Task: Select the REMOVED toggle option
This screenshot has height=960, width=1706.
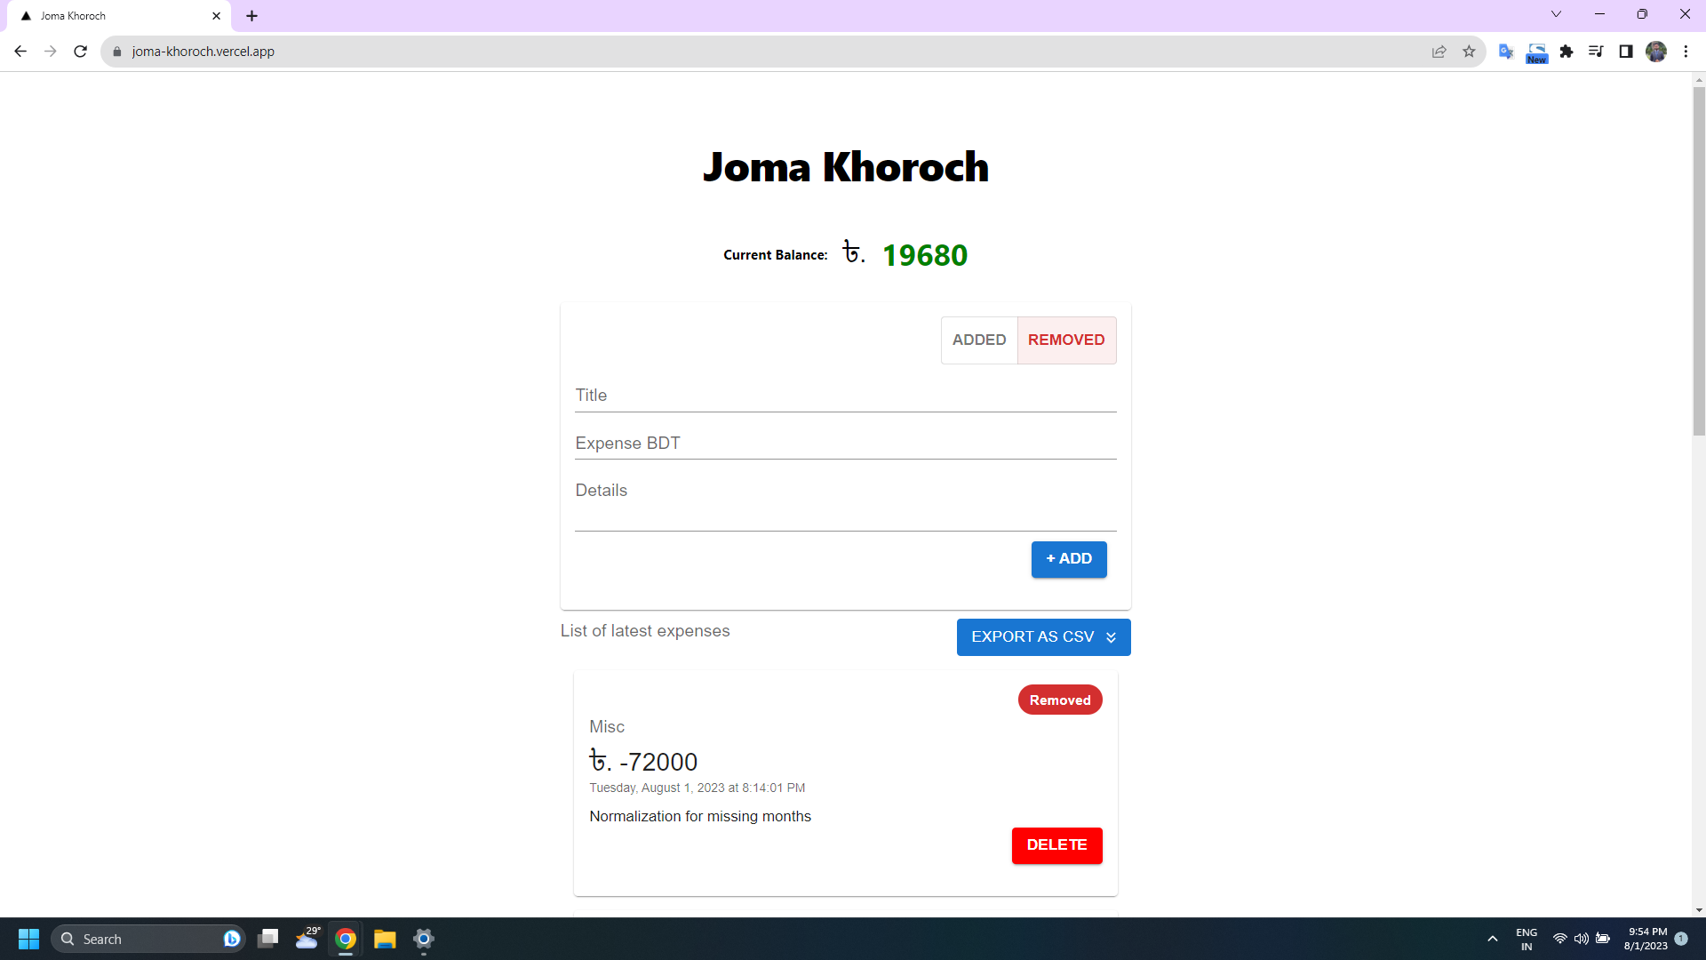Action: (1065, 340)
